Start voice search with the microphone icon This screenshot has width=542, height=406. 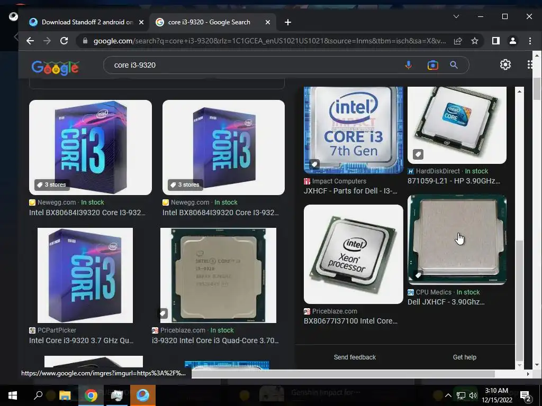pyautogui.click(x=409, y=65)
